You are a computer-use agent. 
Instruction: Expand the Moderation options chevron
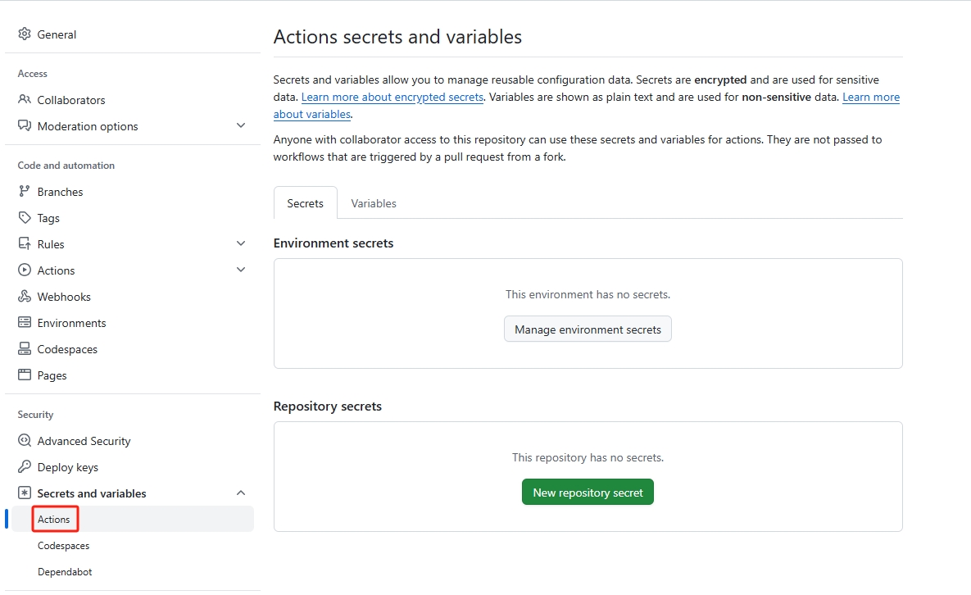point(241,126)
